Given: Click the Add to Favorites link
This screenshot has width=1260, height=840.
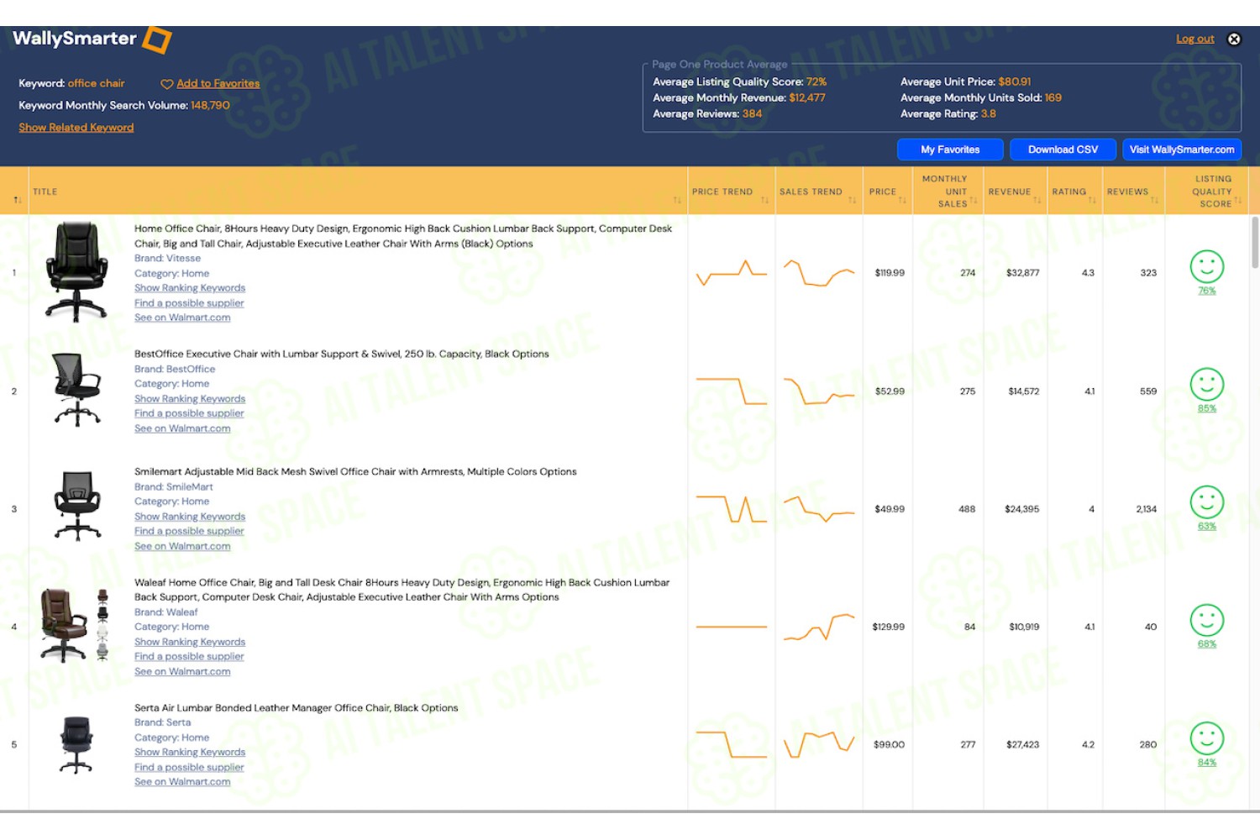Looking at the screenshot, I should [218, 84].
